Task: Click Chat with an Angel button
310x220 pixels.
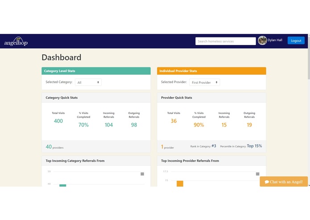Action: pyautogui.click(x=284, y=182)
